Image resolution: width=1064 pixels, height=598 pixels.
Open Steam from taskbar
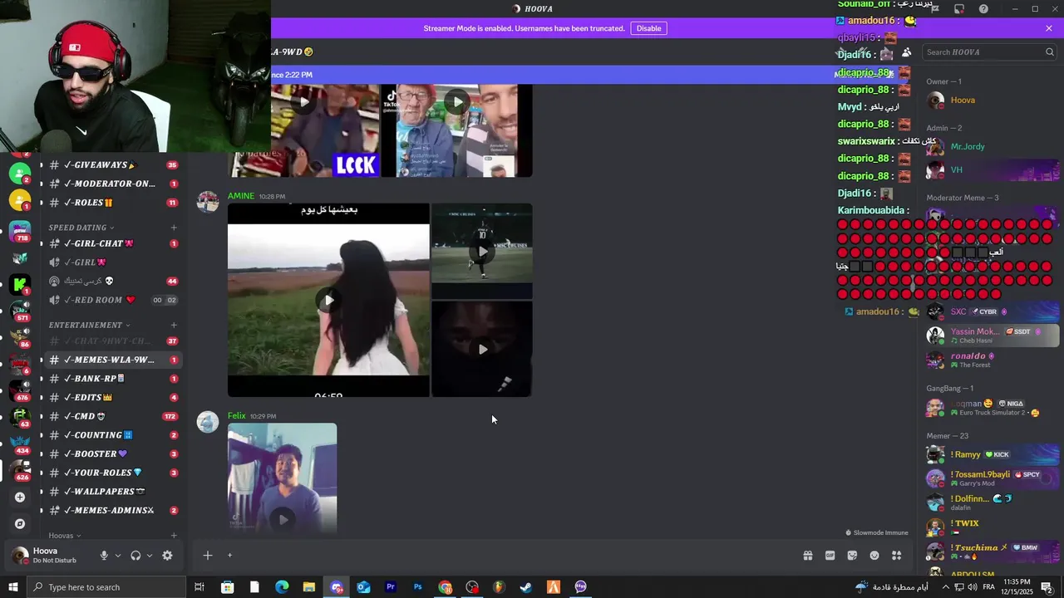(526, 587)
